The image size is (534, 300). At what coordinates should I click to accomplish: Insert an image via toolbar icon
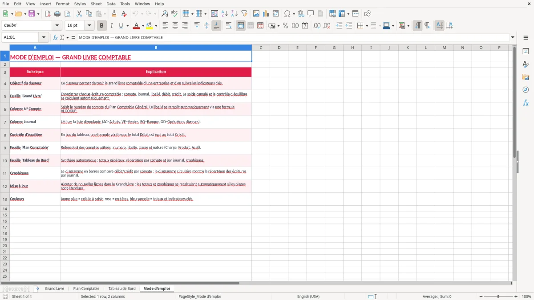pyautogui.click(x=256, y=14)
